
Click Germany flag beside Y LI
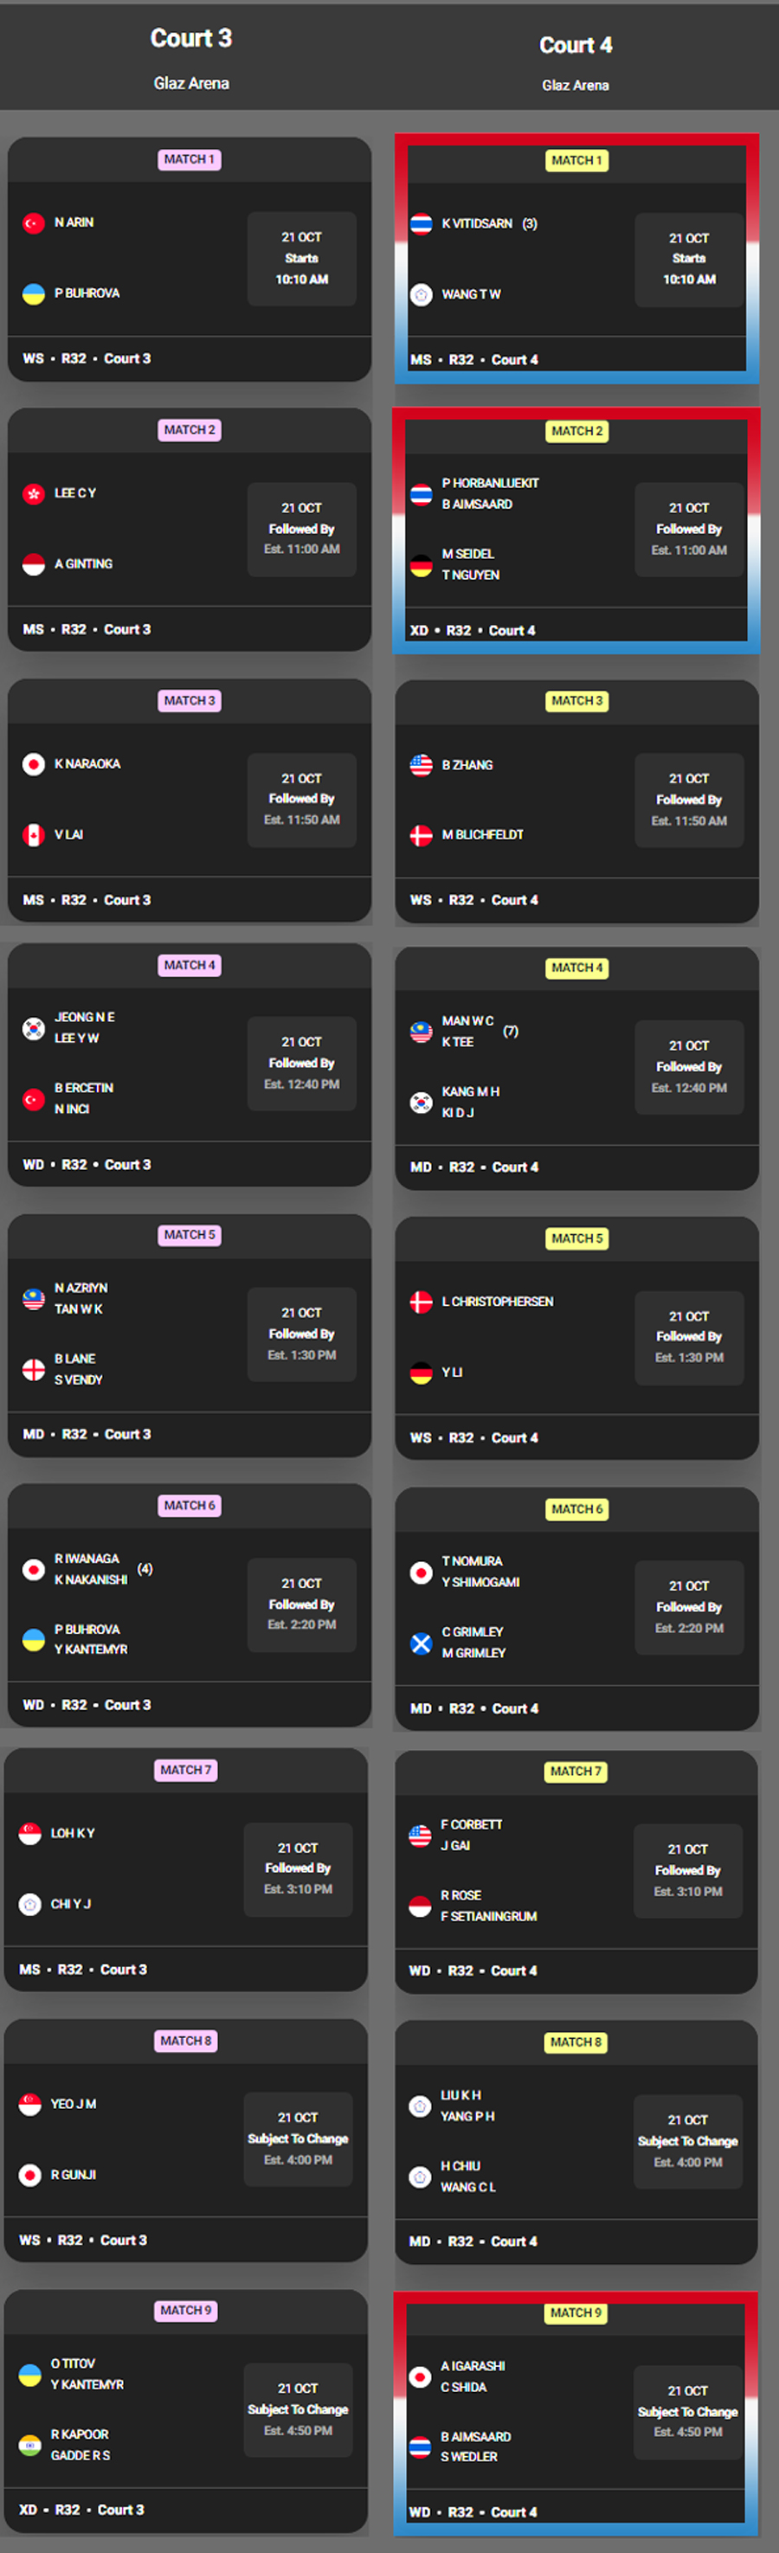tap(422, 1373)
